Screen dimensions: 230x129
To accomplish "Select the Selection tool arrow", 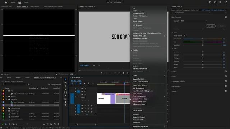I will pos(65,80).
